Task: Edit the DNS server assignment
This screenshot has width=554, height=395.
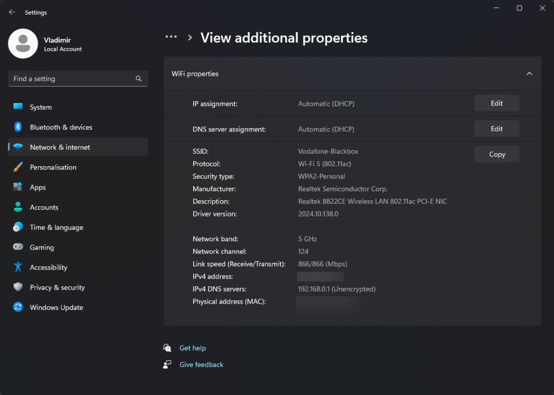Action: 496,129
